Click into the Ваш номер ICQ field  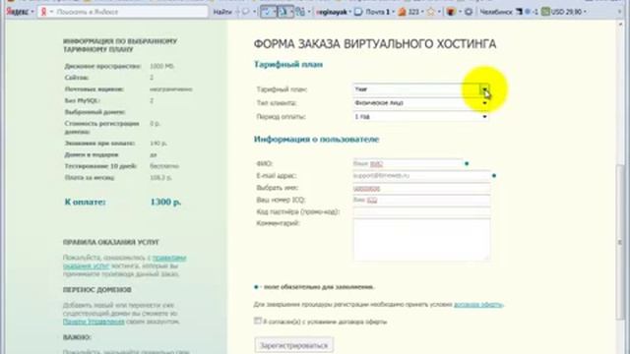pos(421,200)
